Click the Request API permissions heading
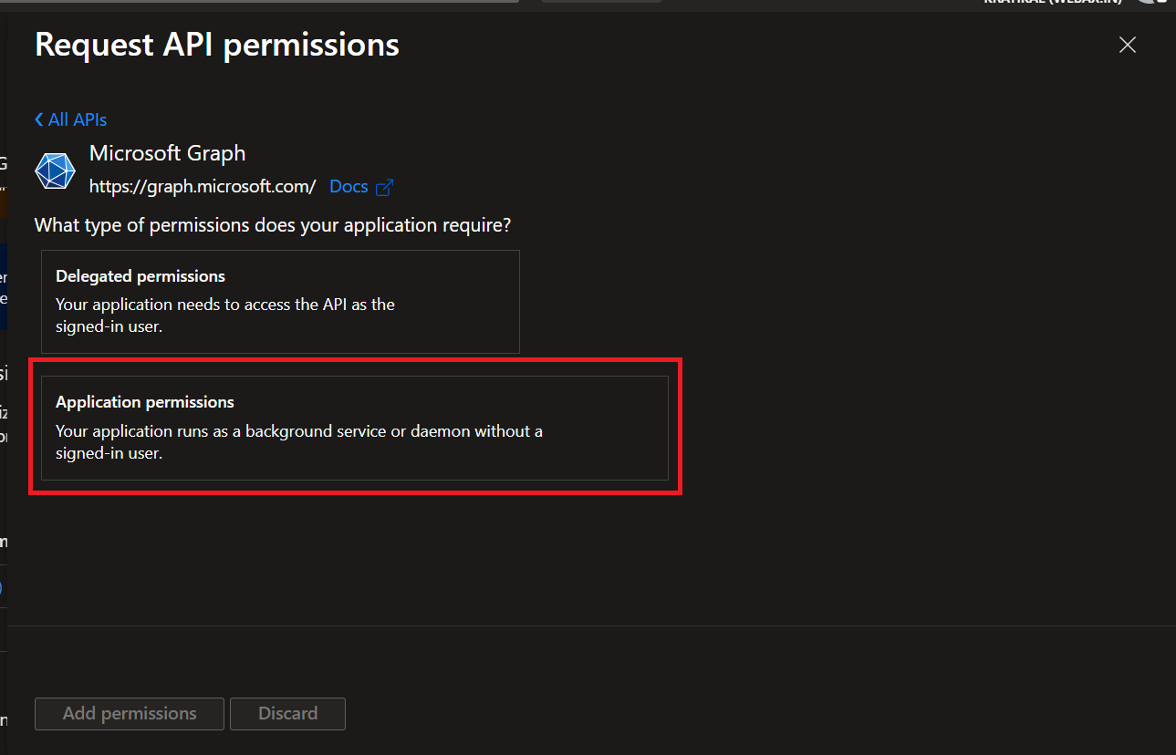Image resolution: width=1176 pixels, height=755 pixels. (217, 46)
